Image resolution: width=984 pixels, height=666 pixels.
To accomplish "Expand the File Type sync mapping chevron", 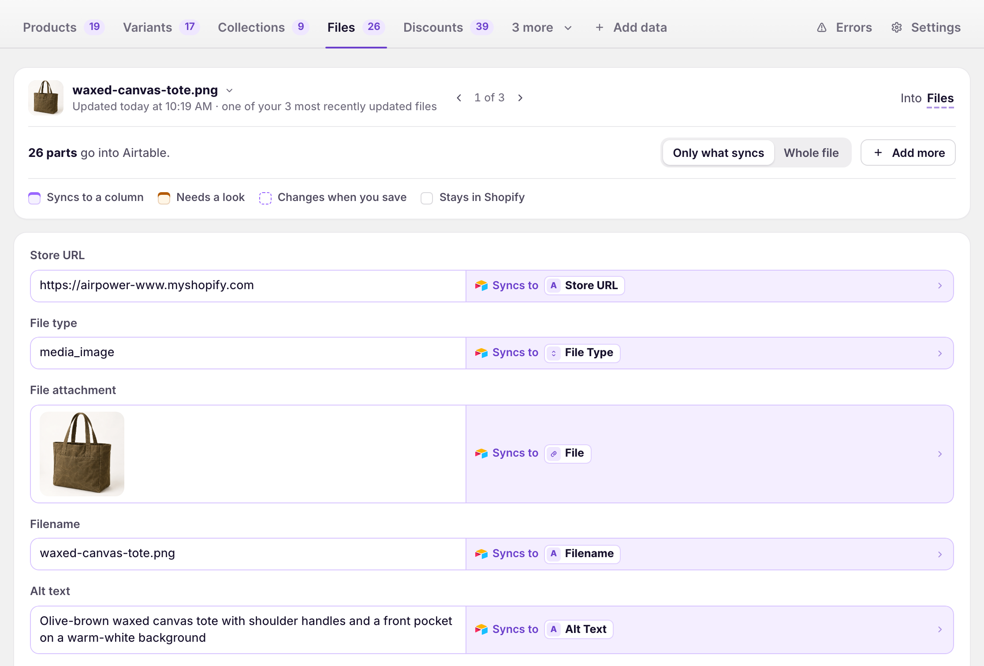I will click(x=939, y=353).
